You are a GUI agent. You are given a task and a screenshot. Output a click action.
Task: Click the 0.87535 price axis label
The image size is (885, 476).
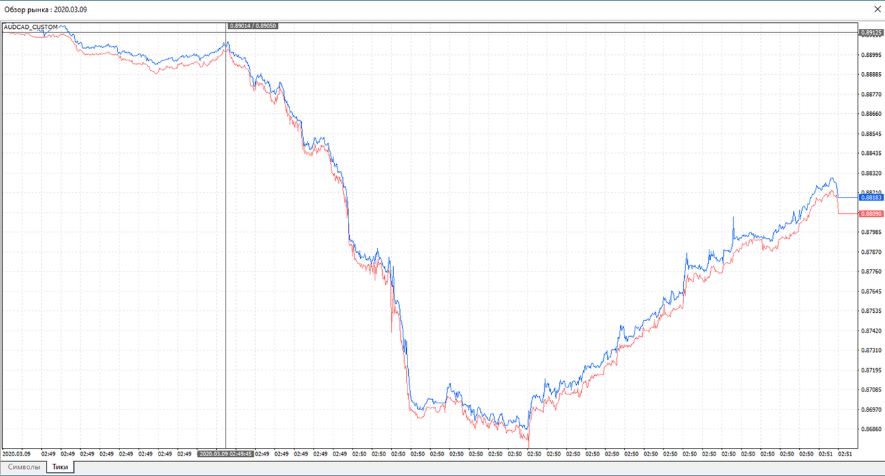pyautogui.click(x=871, y=311)
